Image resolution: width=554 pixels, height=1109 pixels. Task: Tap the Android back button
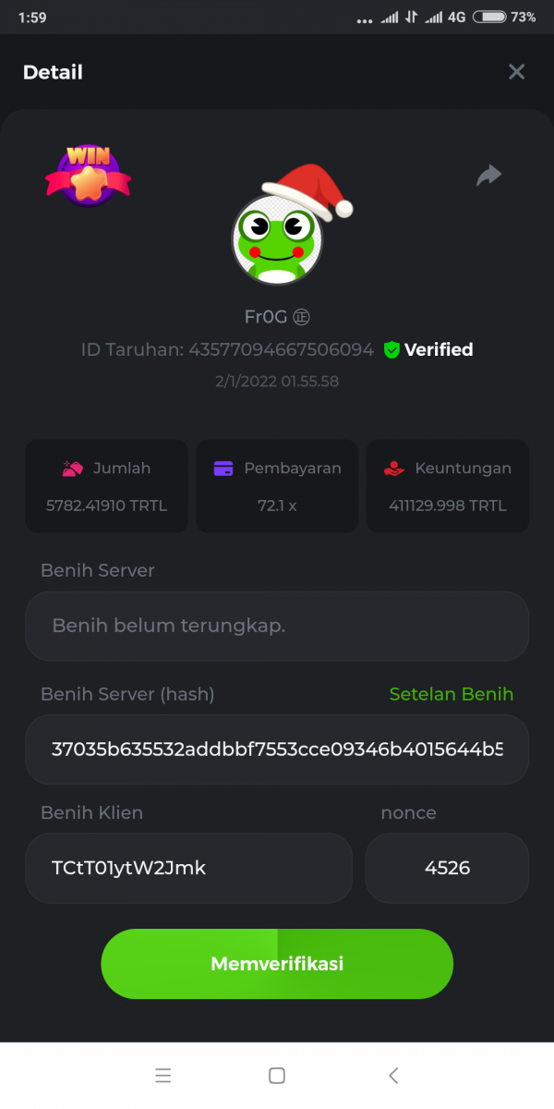393,1075
